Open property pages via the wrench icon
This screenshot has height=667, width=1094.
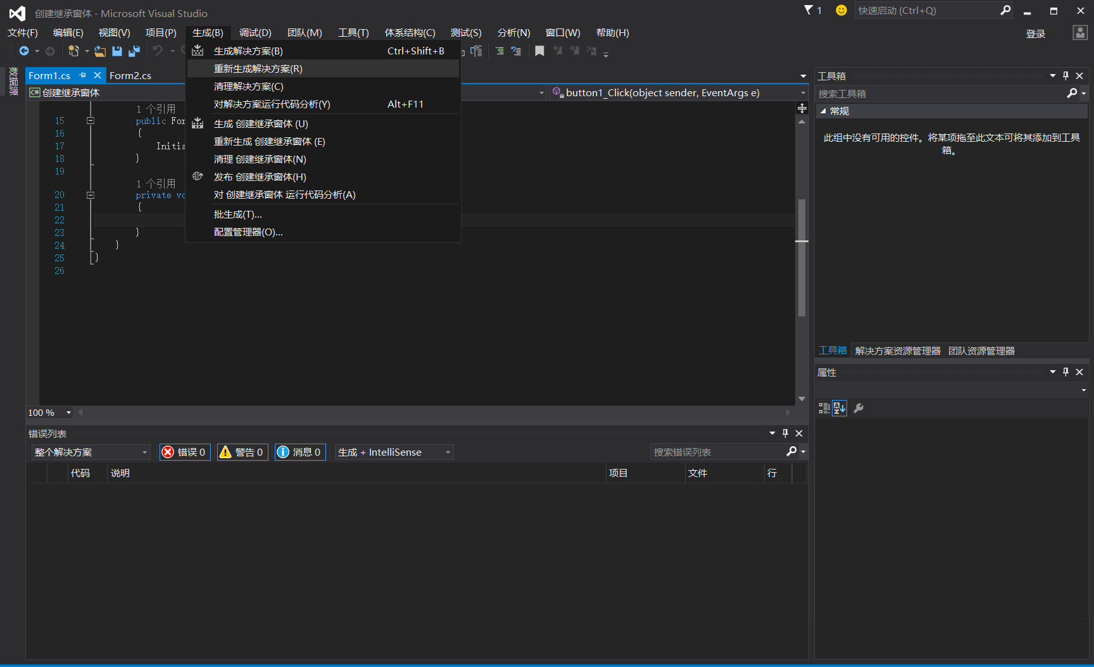[858, 408]
